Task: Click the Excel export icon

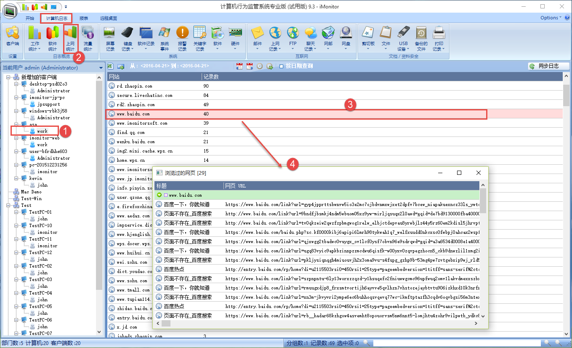Action: pos(110,66)
